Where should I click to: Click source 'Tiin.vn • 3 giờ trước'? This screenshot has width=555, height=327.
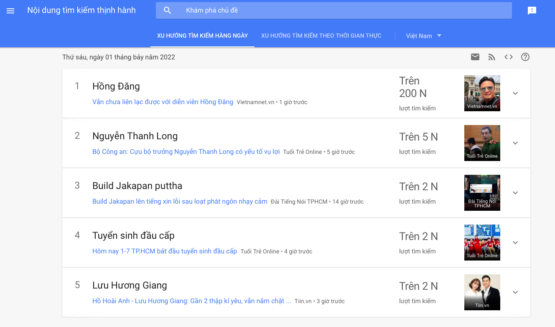[320, 301]
